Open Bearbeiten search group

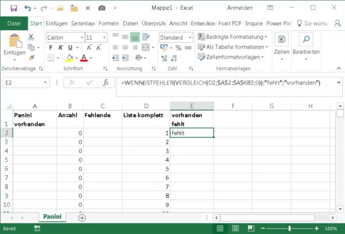pos(306,45)
